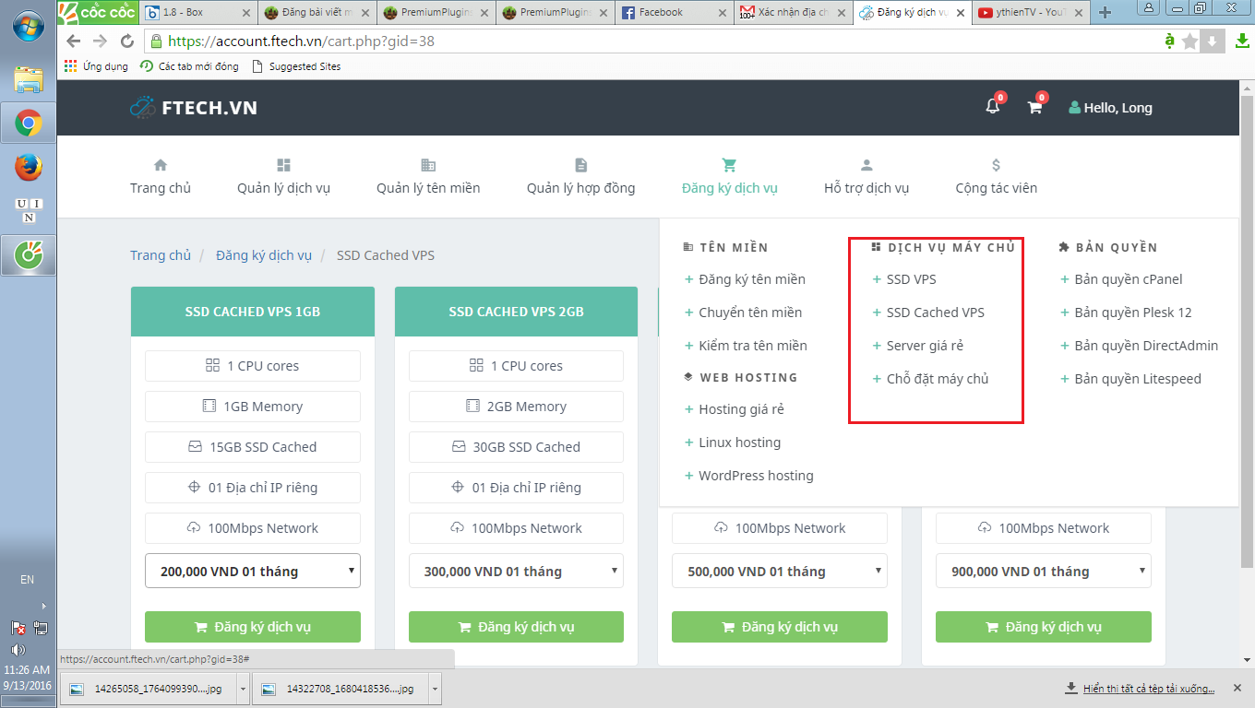Show hidden system tray icons
Screen dimensions: 1255x708
(42, 606)
